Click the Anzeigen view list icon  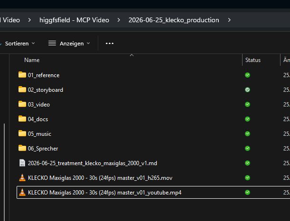click(52, 44)
